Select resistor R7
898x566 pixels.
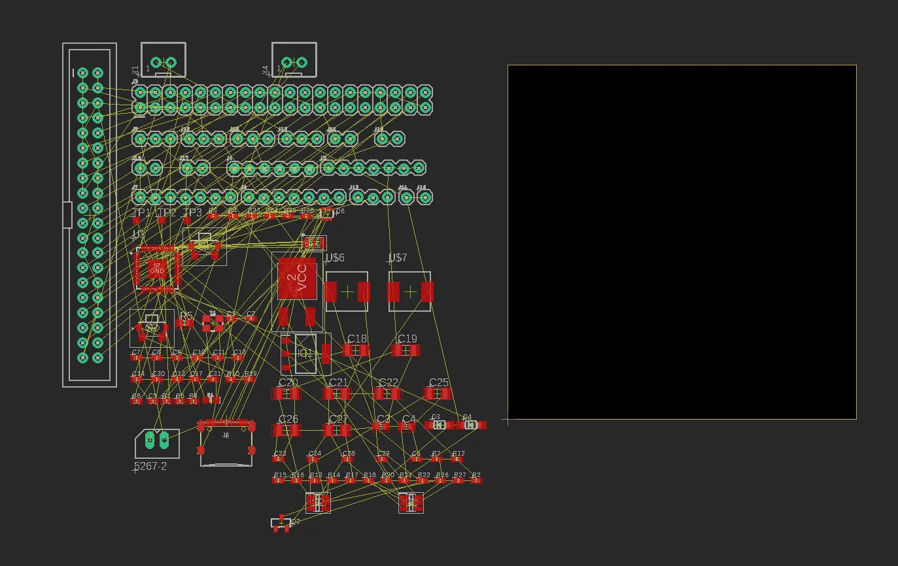click(436, 459)
